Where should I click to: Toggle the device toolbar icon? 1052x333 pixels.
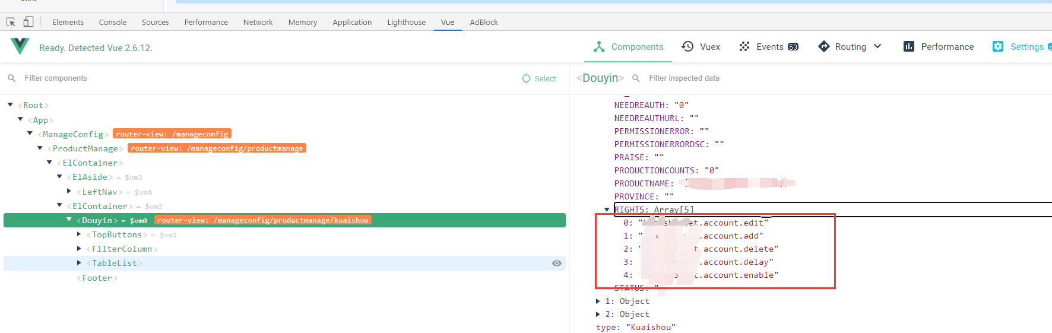pyautogui.click(x=28, y=22)
